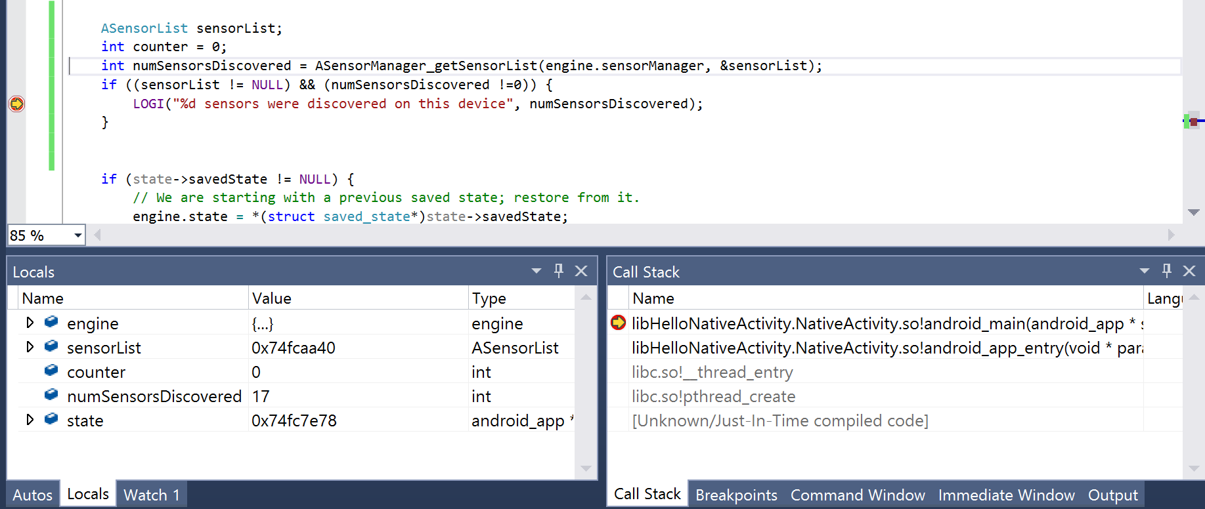Open the Immediate Window tab
The image size is (1205, 509).
click(x=1006, y=495)
